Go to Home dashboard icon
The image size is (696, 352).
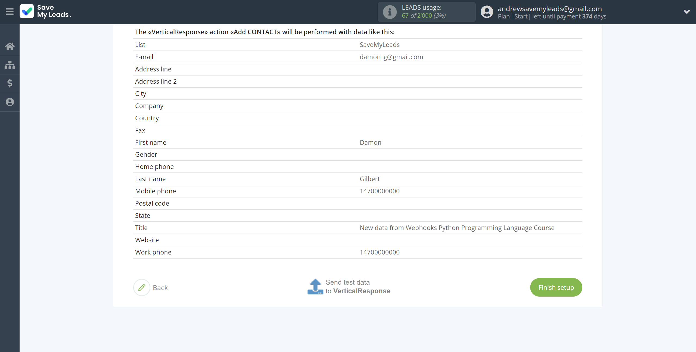coord(10,46)
